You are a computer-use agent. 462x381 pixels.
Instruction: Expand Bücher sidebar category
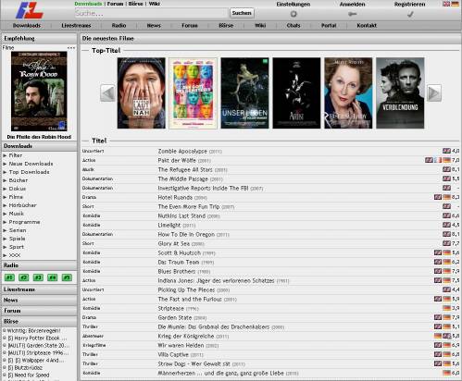19,180
